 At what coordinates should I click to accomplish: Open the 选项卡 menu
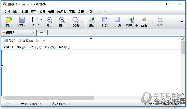[x=61, y=12]
